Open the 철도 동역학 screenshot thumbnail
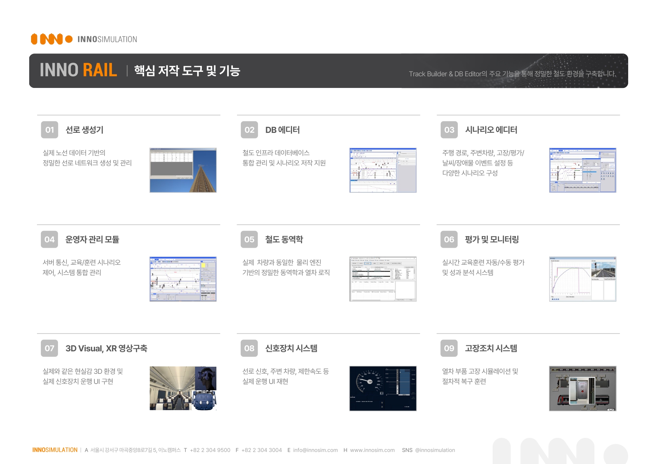 (383, 279)
